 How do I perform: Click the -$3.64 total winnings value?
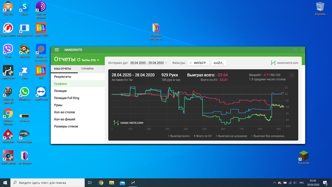[222, 75]
